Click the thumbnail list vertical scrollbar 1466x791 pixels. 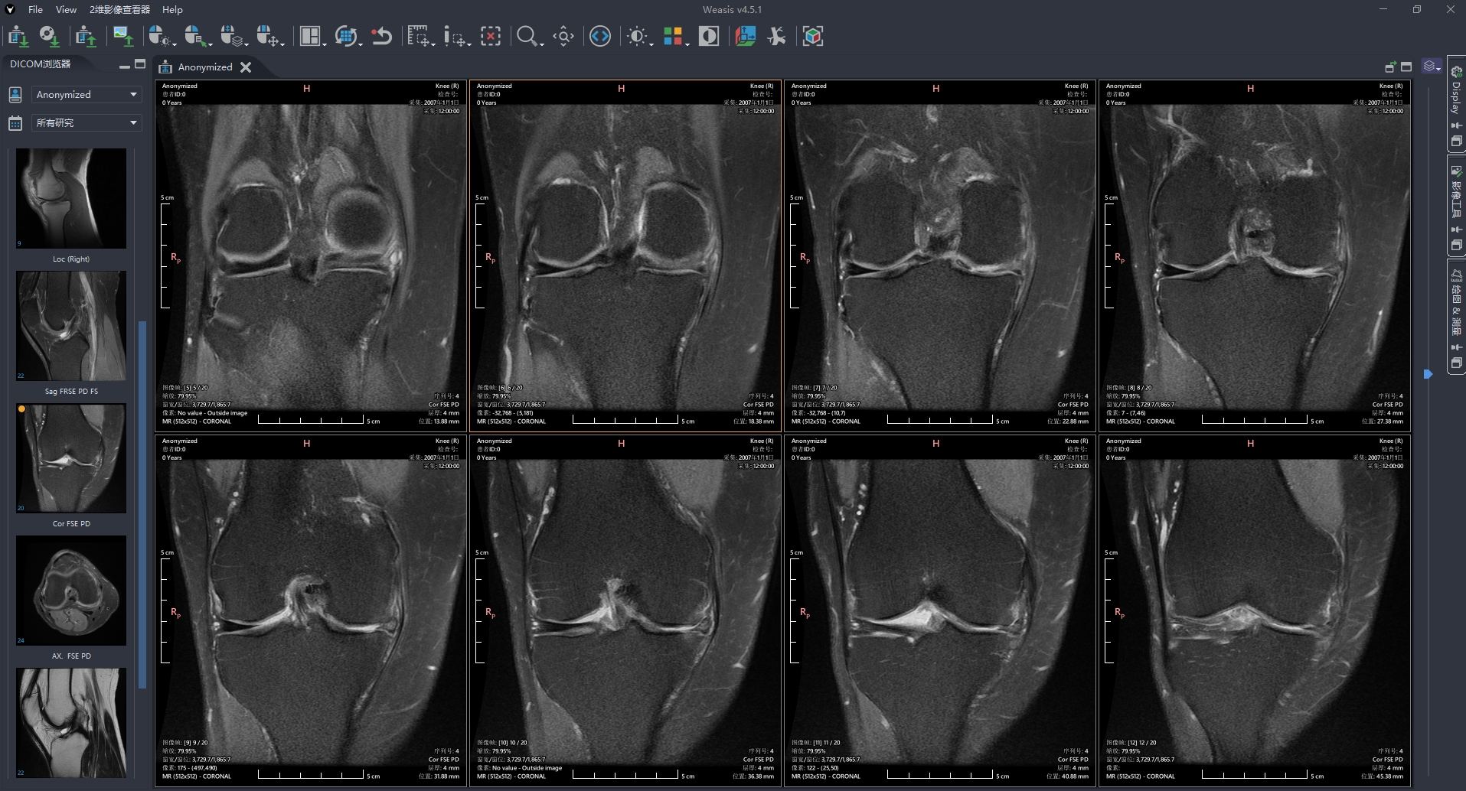142,505
